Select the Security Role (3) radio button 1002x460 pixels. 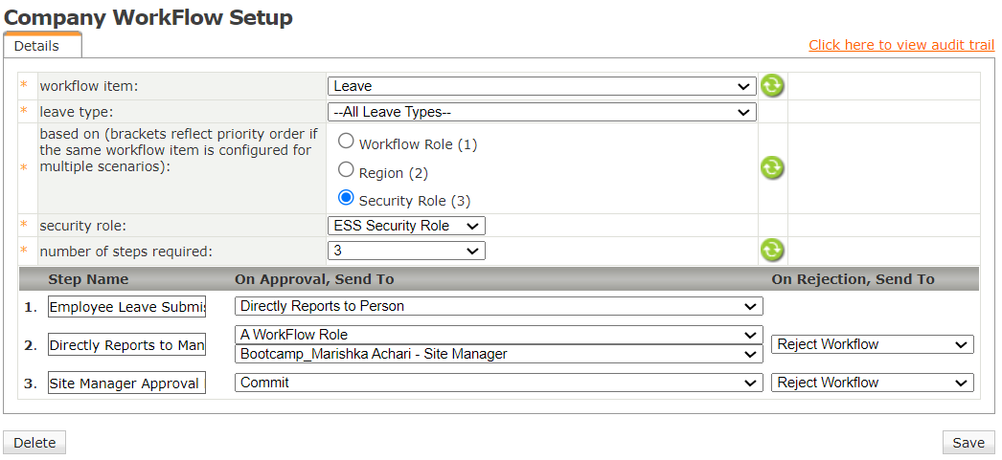[347, 198]
